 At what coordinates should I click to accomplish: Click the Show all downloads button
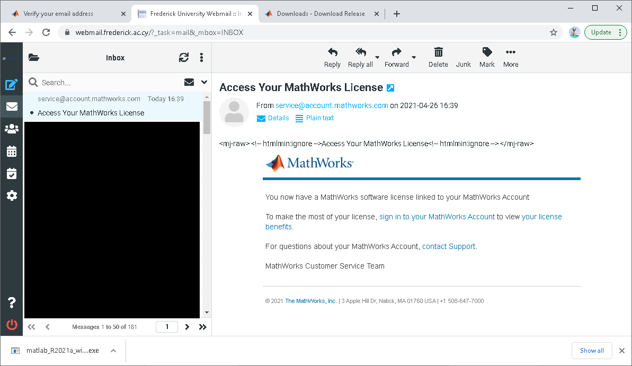(592, 351)
